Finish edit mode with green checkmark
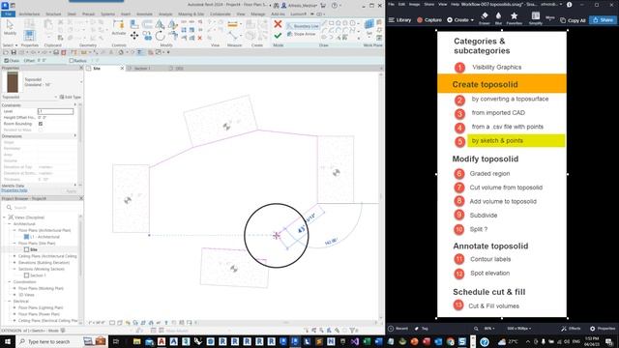This screenshot has height=348, width=619. point(278,36)
